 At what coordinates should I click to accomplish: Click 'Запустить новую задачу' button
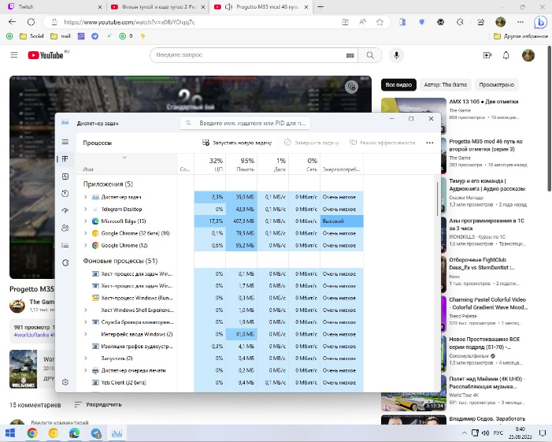click(237, 143)
